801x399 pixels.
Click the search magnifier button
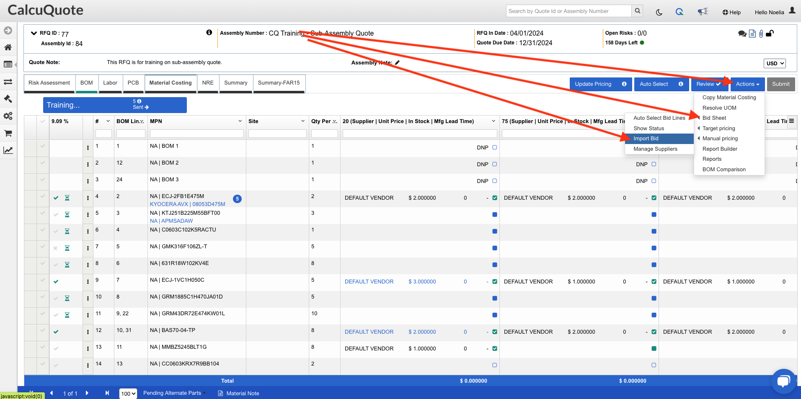tap(637, 11)
